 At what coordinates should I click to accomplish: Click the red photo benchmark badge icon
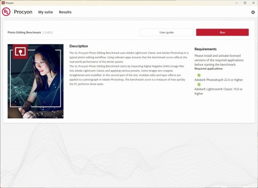pyautogui.click(x=20, y=51)
